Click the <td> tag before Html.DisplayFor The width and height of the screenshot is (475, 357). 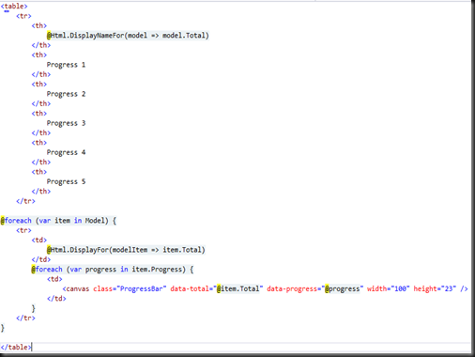[x=39, y=241]
